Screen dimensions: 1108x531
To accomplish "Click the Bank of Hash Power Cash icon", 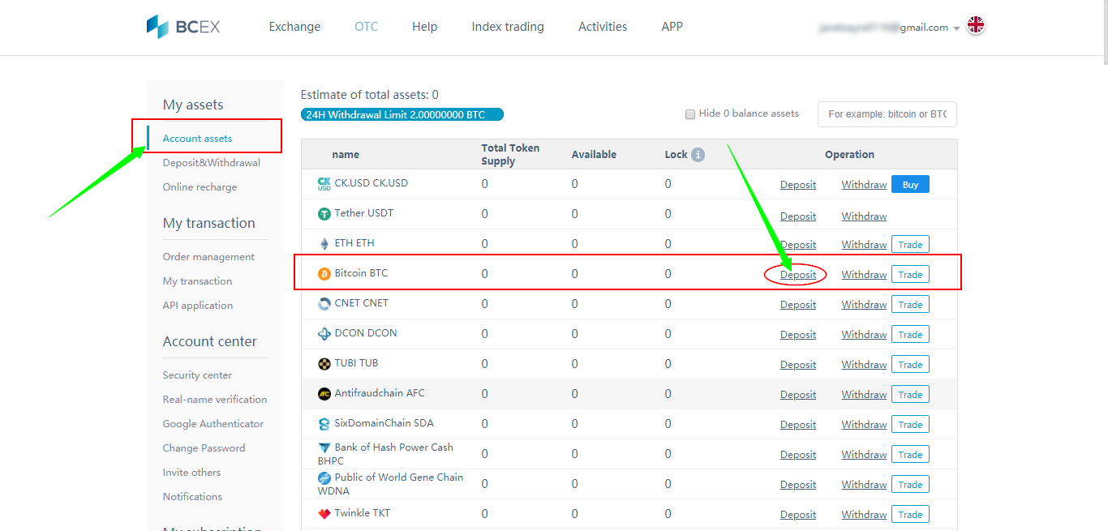I will [324, 447].
